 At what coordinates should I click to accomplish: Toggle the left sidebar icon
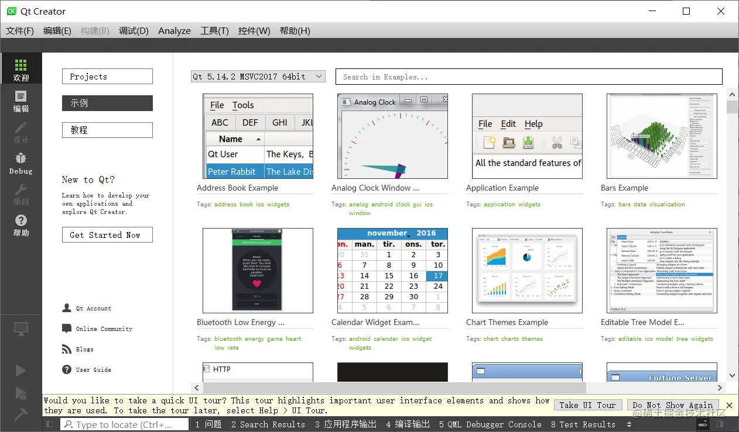point(51,424)
